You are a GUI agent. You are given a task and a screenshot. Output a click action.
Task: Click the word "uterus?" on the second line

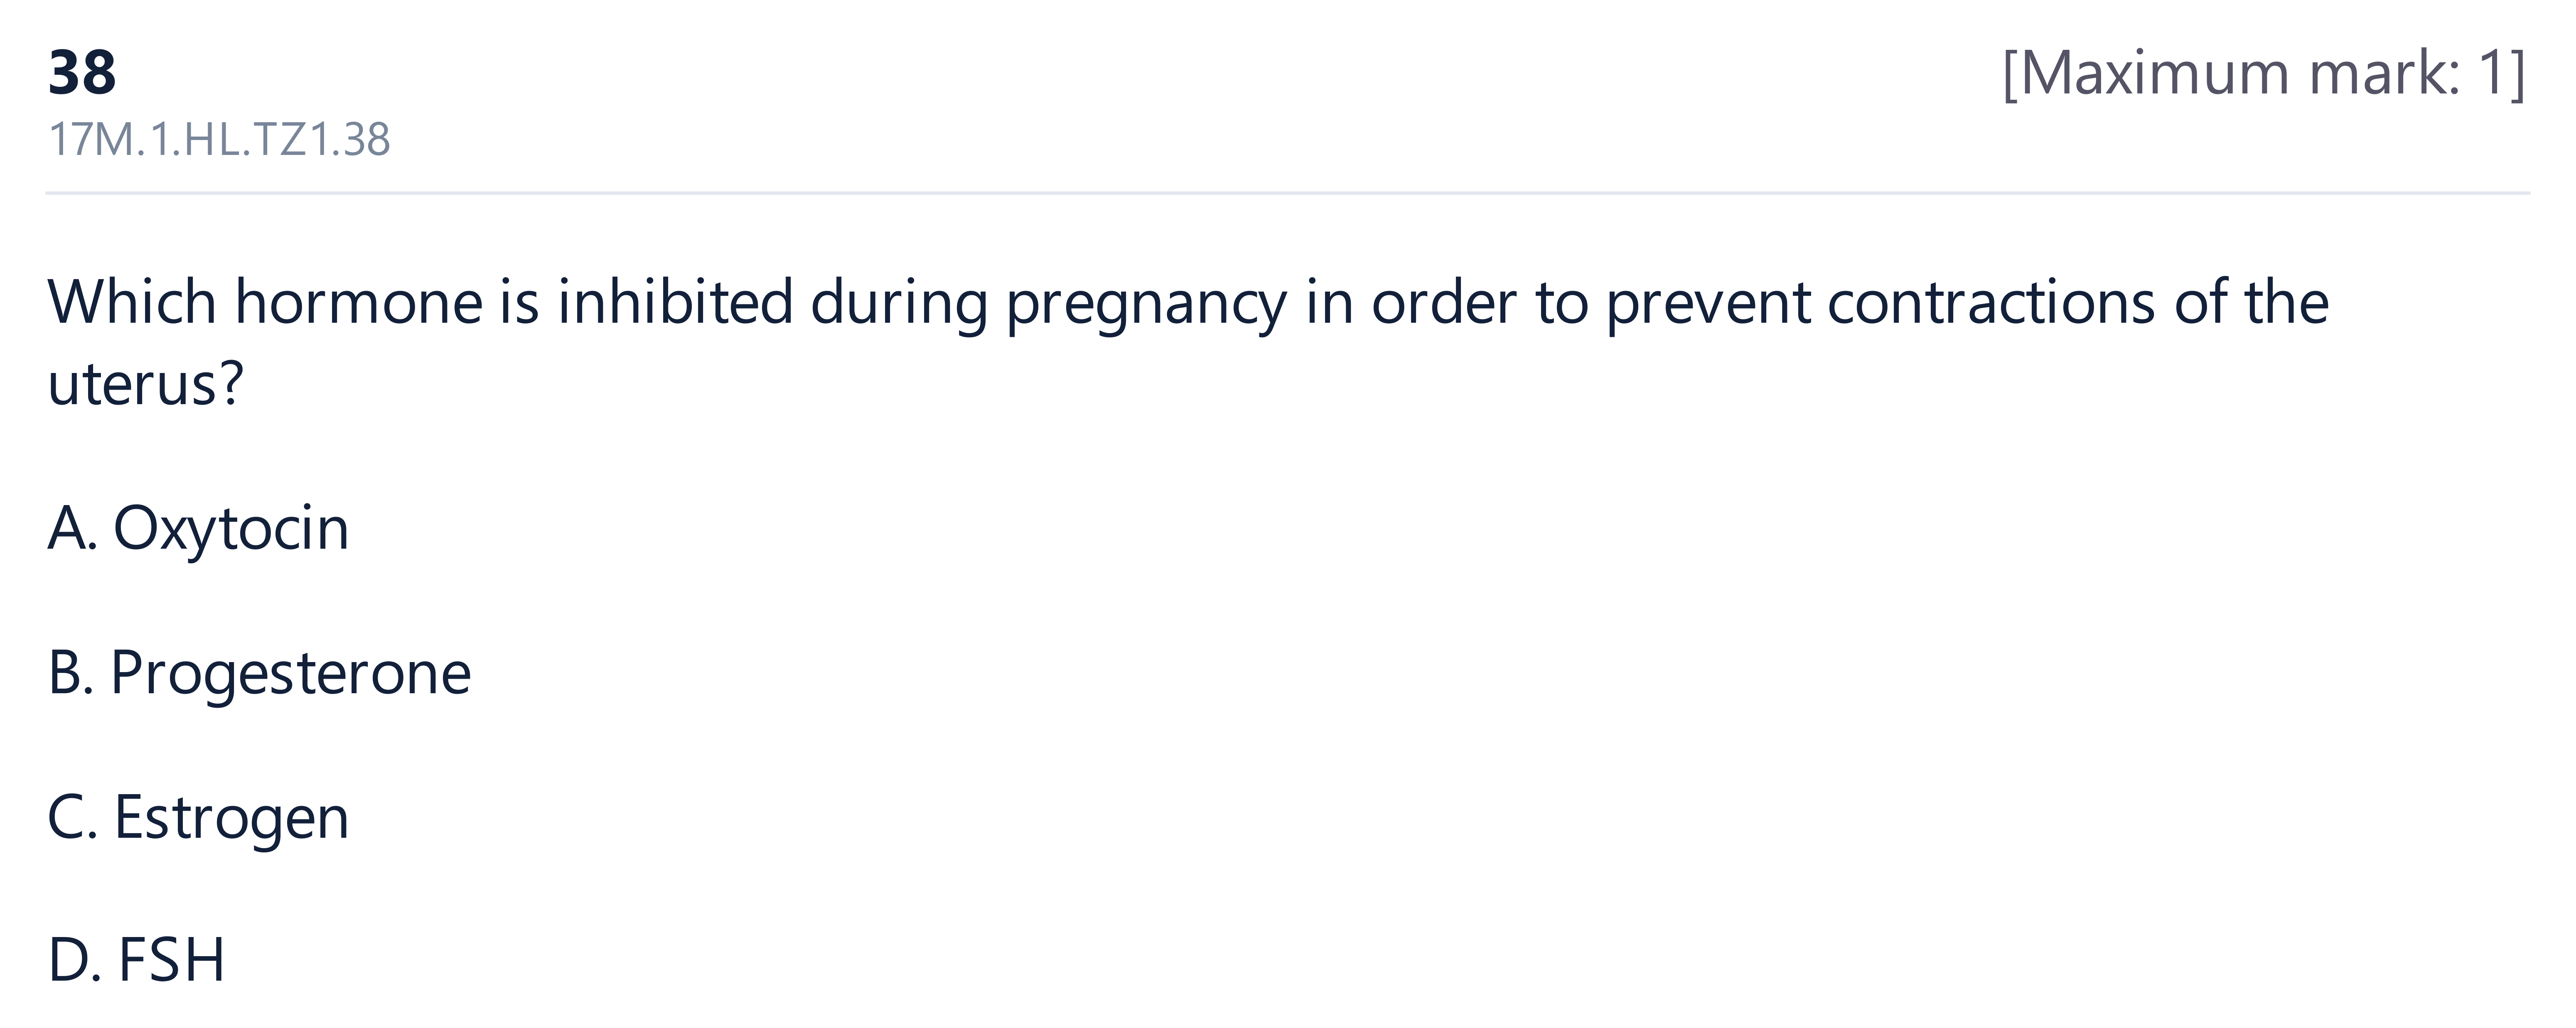point(146,384)
